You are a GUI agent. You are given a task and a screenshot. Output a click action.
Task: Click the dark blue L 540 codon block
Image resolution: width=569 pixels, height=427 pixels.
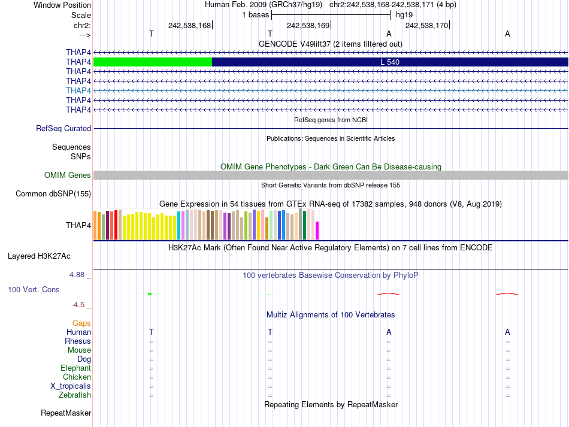click(x=390, y=62)
